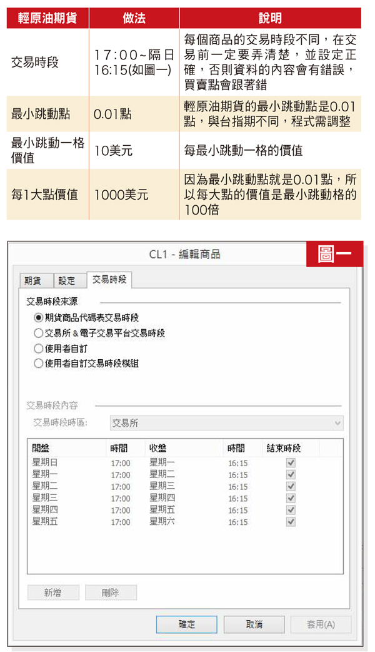Image resolution: width=375 pixels, height=652 pixels.
Task: Toggle 結束時段 checkbox for 星期五 row
Action: click(291, 522)
